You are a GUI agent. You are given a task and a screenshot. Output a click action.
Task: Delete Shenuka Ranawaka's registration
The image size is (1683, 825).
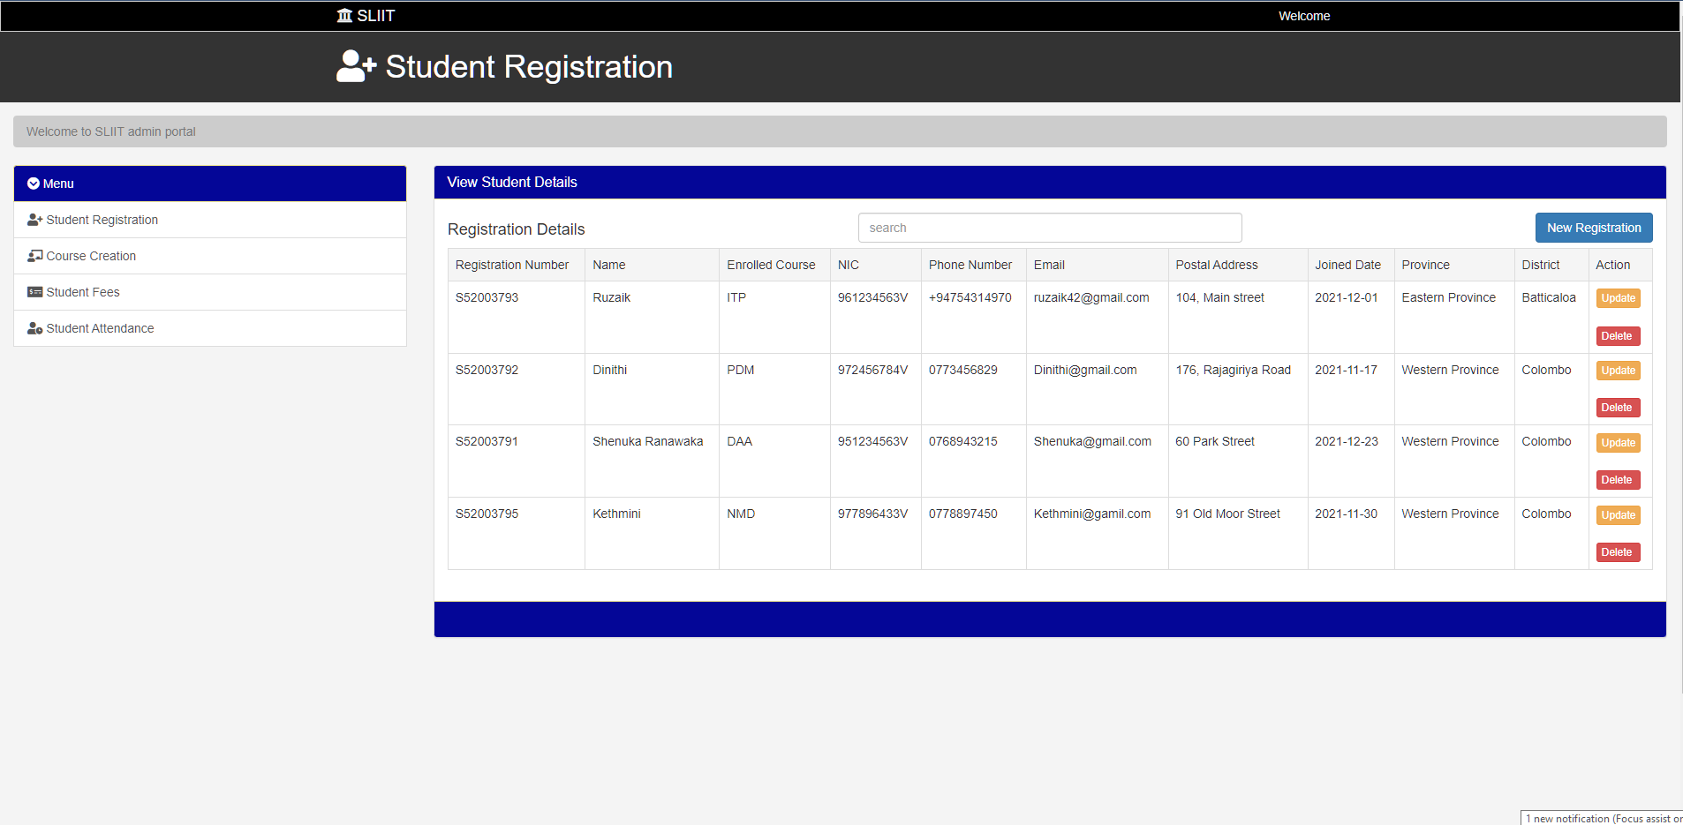[x=1617, y=479]
